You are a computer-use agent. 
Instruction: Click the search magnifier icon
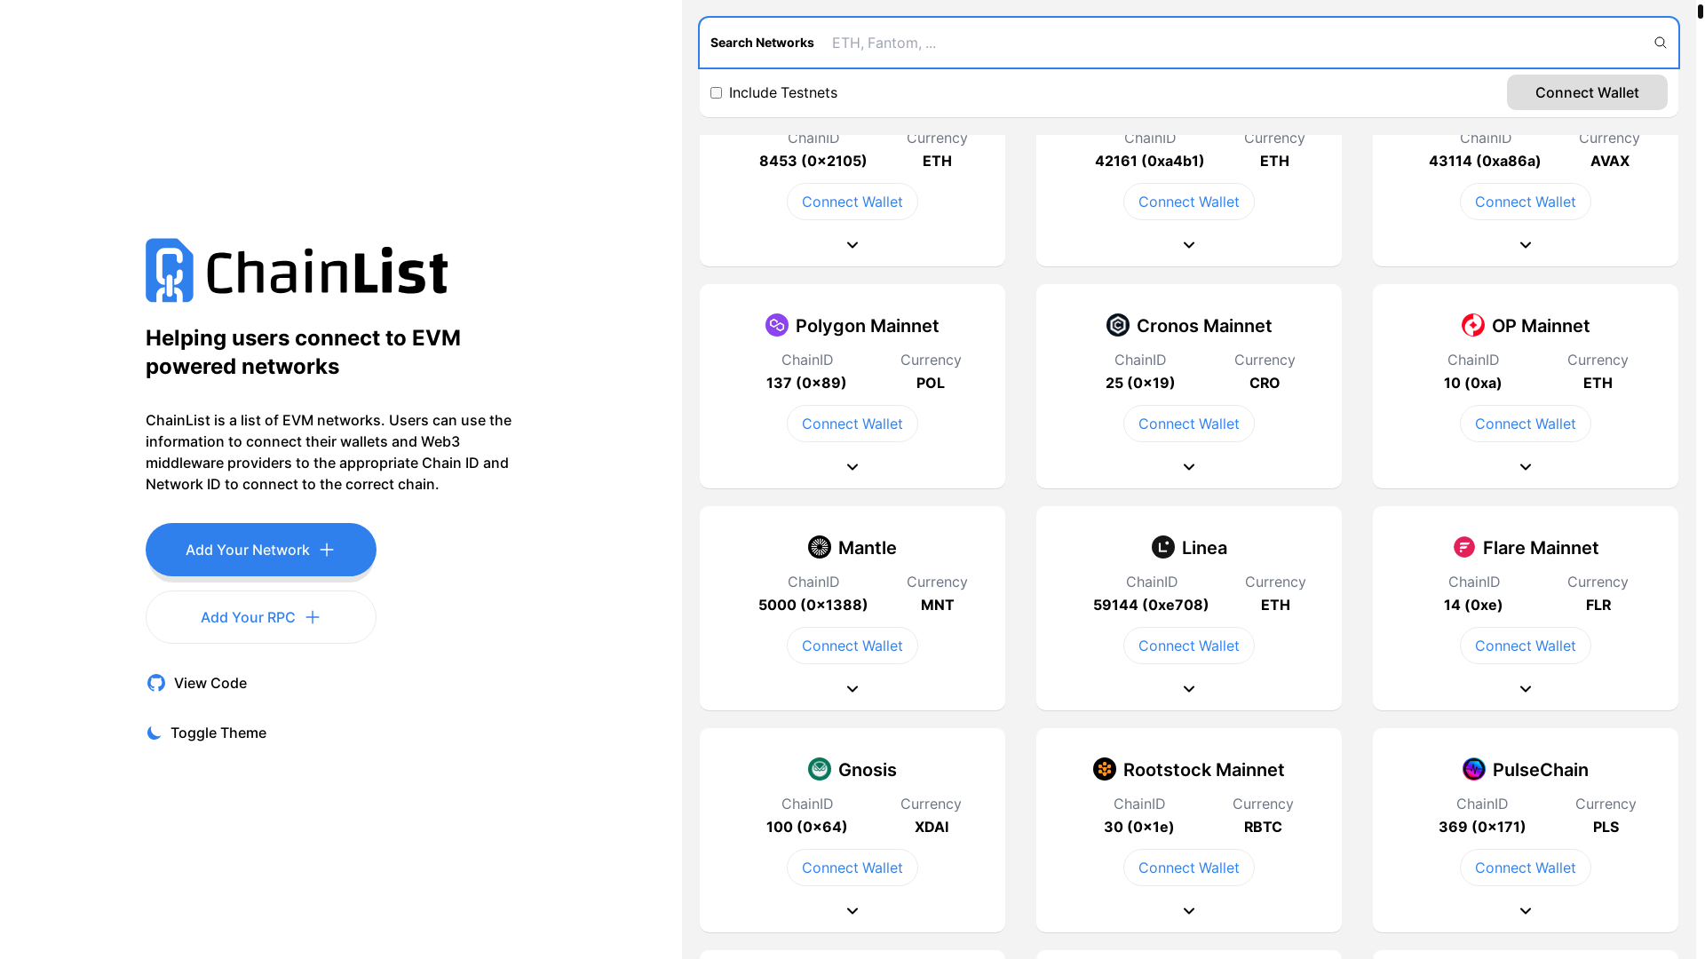coord(1660,43)
